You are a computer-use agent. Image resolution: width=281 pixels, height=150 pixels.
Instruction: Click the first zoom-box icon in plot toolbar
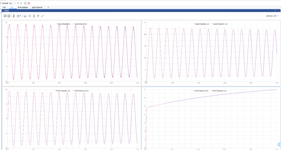(5, 16)
